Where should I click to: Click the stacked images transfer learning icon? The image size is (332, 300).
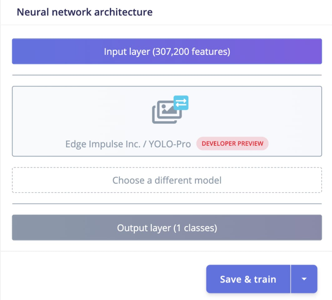[x=167, y=111]
